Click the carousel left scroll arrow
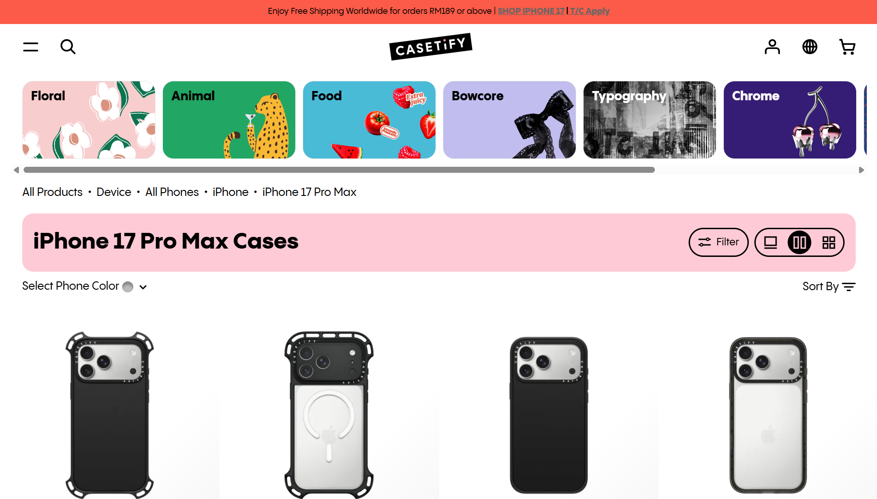Screen dimensions: 877x499 pyautogui.click(x=16, y=170)
